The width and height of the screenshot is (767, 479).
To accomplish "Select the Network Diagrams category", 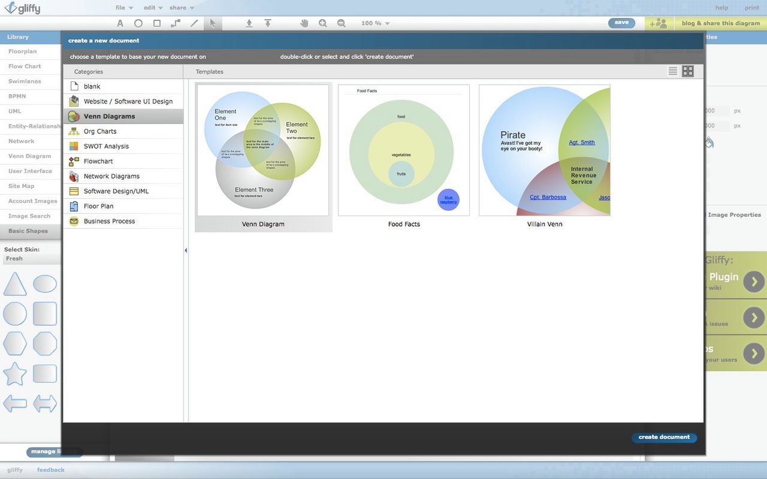I will pos(123,176).
